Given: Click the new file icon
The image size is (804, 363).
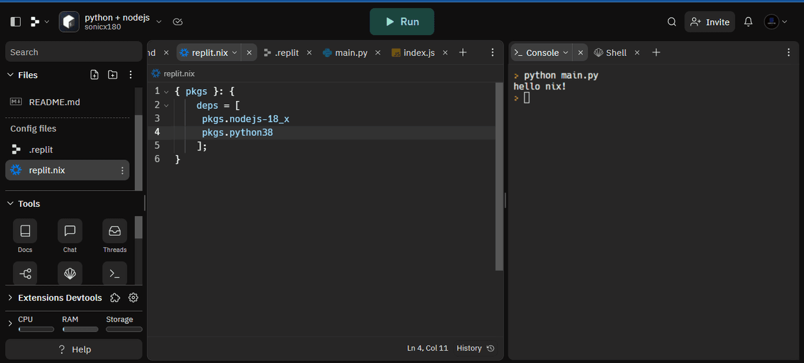Looking at the screenshot, I should [94, 75].
